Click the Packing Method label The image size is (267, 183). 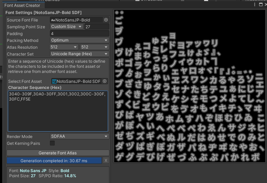click(x=23, y=41)
